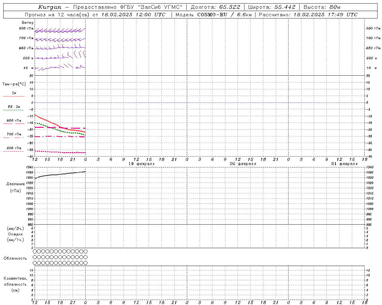Screen dimensions: 382x305
Task: Click the left 500 м wind level label
Action: (x=28, y=58)
